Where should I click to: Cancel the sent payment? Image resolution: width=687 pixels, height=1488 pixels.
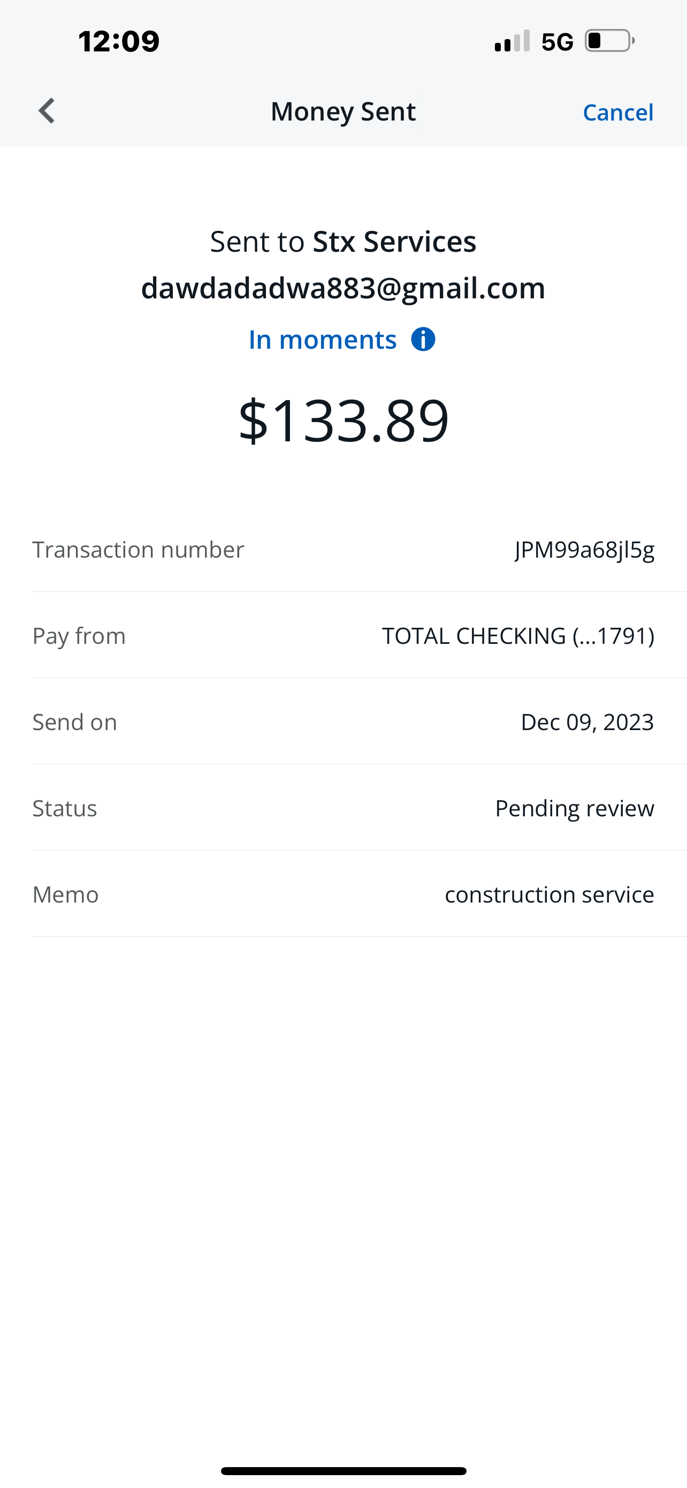pyautogui.click(x=618, y=112)
